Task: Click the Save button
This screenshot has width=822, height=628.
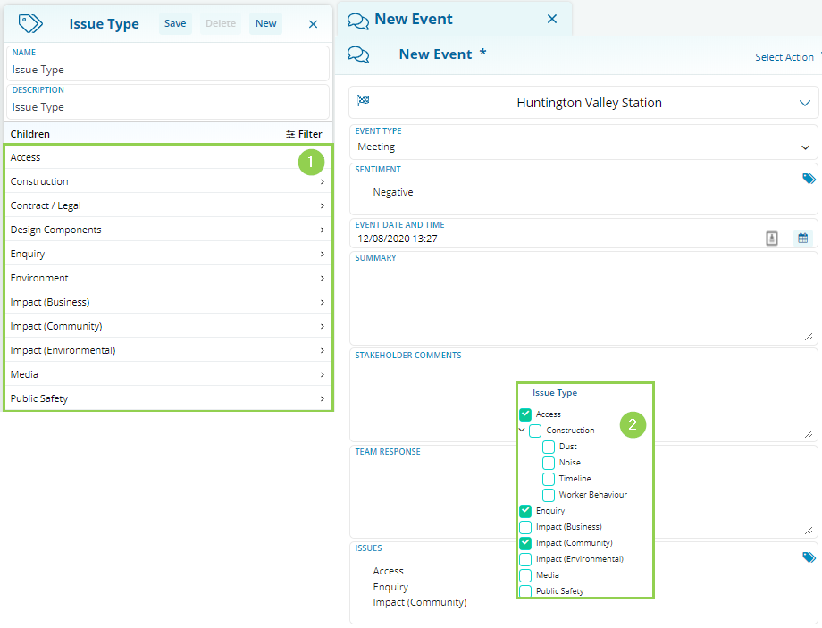Action: tap(175, 23)
